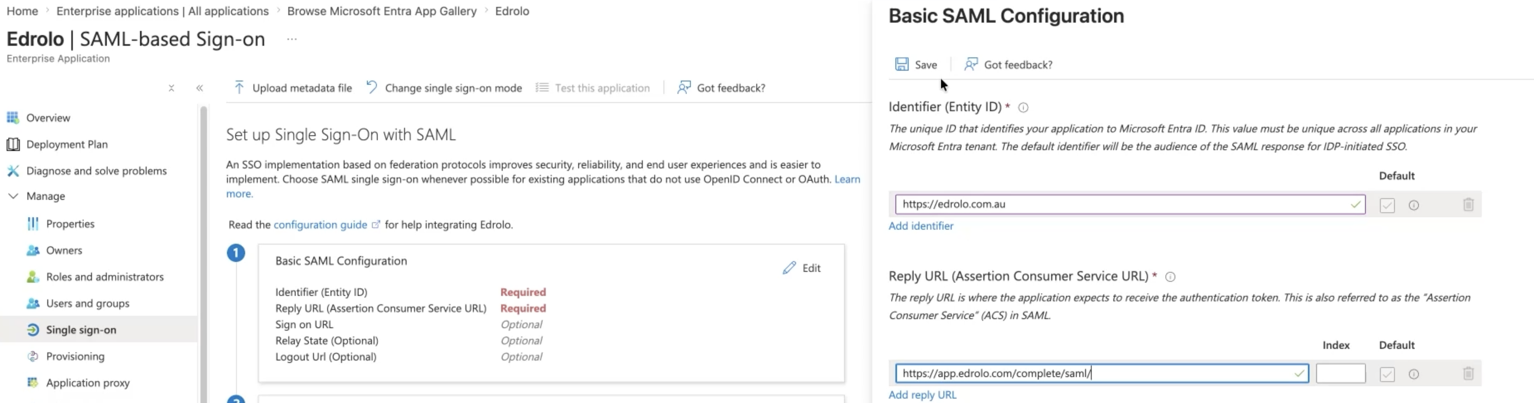This screenshot has width=1534, height=403.
Task: Click the Upload metadata file arrow icon
Action: coord(239,88)
